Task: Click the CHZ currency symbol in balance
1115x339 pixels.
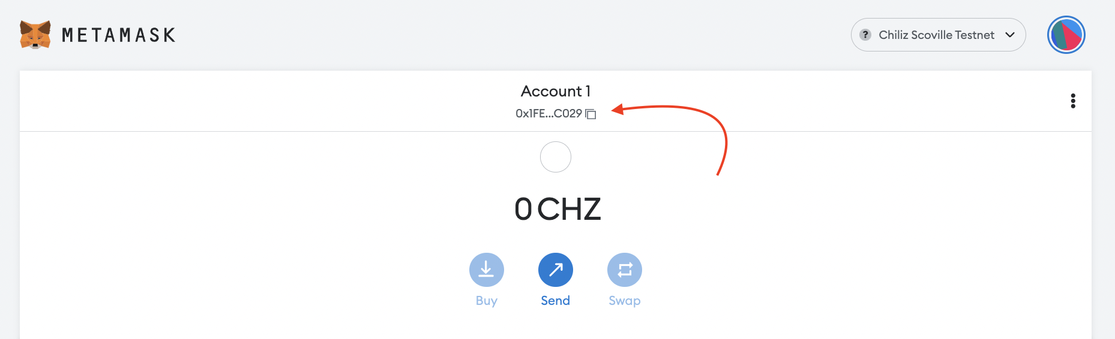Action: click(x=569, y=209)
